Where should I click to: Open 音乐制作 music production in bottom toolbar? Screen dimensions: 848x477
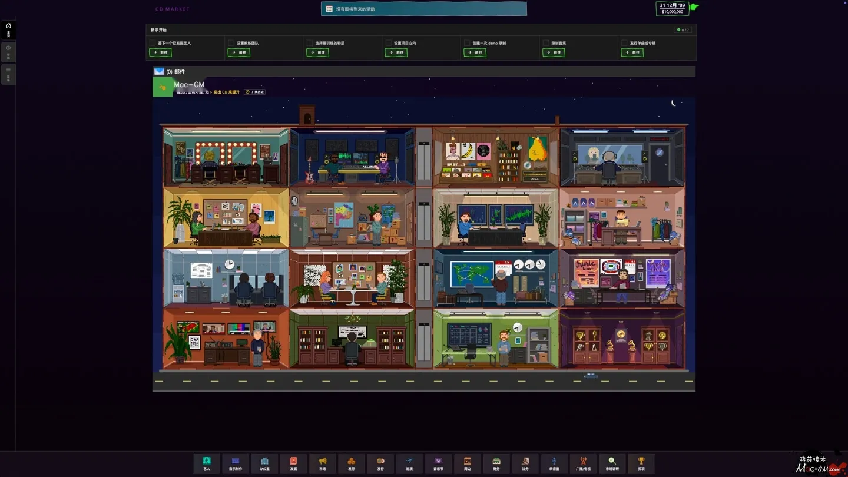(x=235, y=463)
